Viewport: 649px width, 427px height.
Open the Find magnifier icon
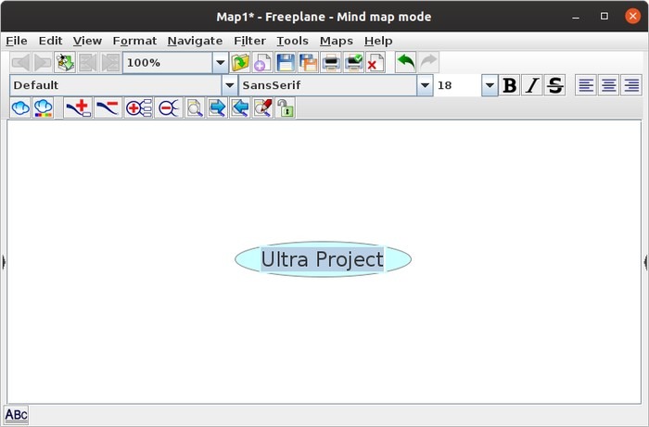195,107
